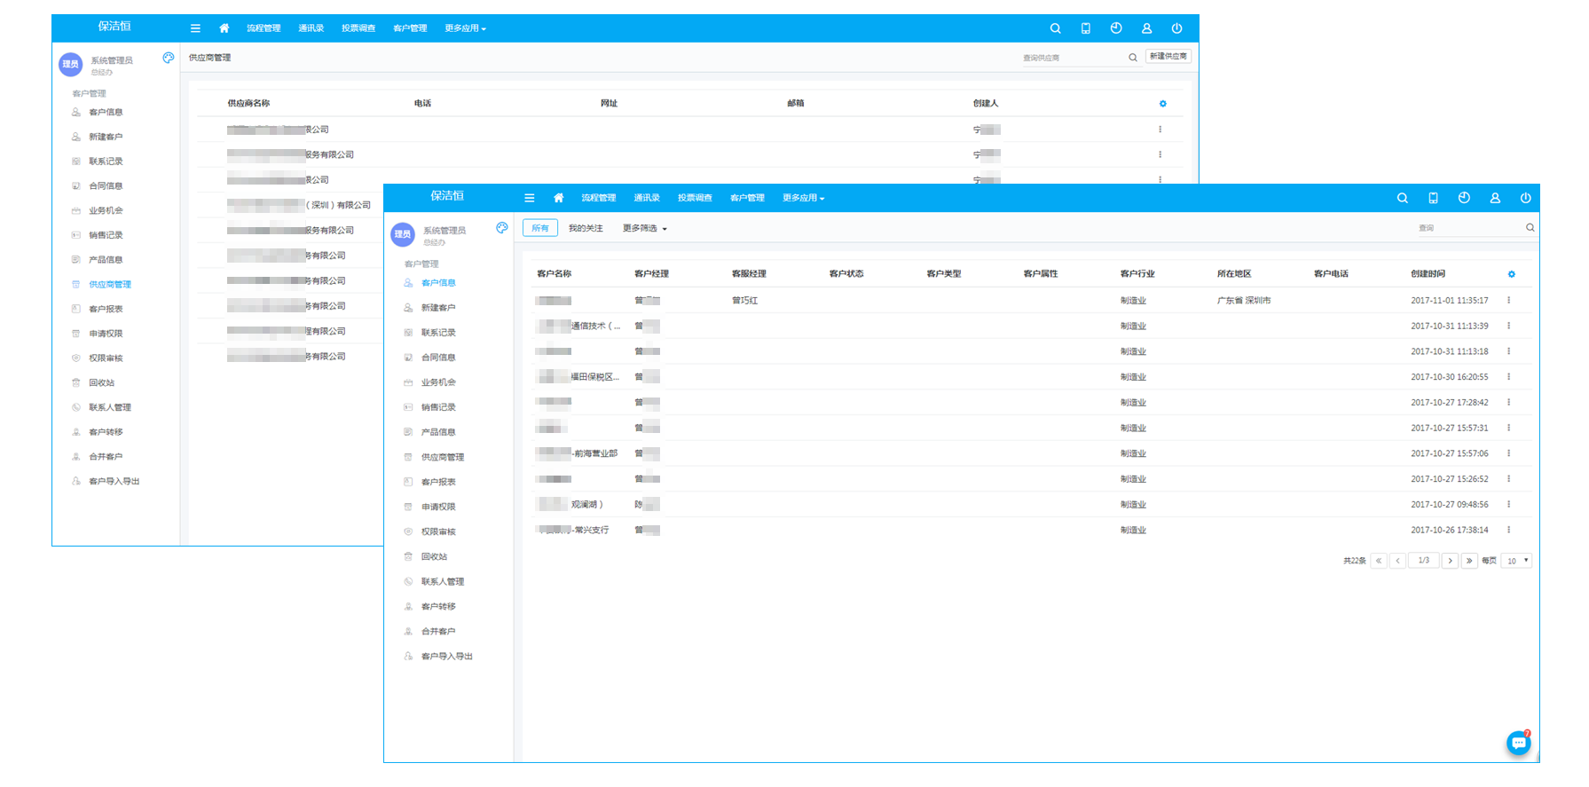Click the column settings gear in the customer table
This screenshot has width=1589, height=787.
coord(1511,274)
